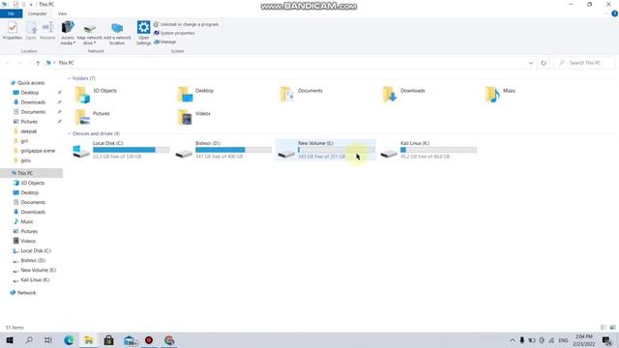Open pinned Documents under Quick access

pyautogui.click(x=33, y=112)
